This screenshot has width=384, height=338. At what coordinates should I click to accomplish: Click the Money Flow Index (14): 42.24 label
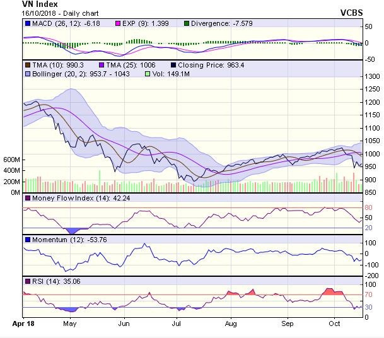81,198
